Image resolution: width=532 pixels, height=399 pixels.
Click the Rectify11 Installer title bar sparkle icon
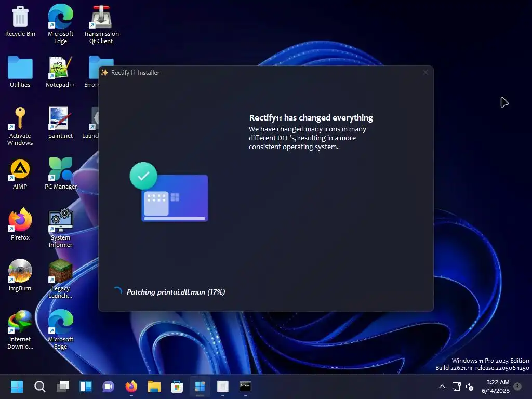[x=105, y=72]
